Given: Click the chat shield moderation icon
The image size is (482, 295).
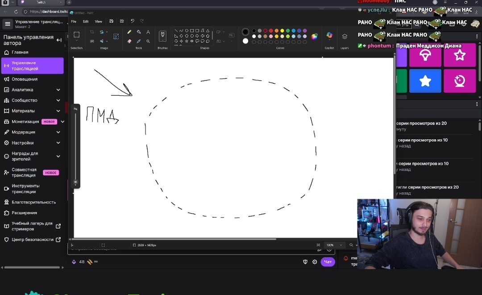Looking at the screenshot, I should (305, 262).
